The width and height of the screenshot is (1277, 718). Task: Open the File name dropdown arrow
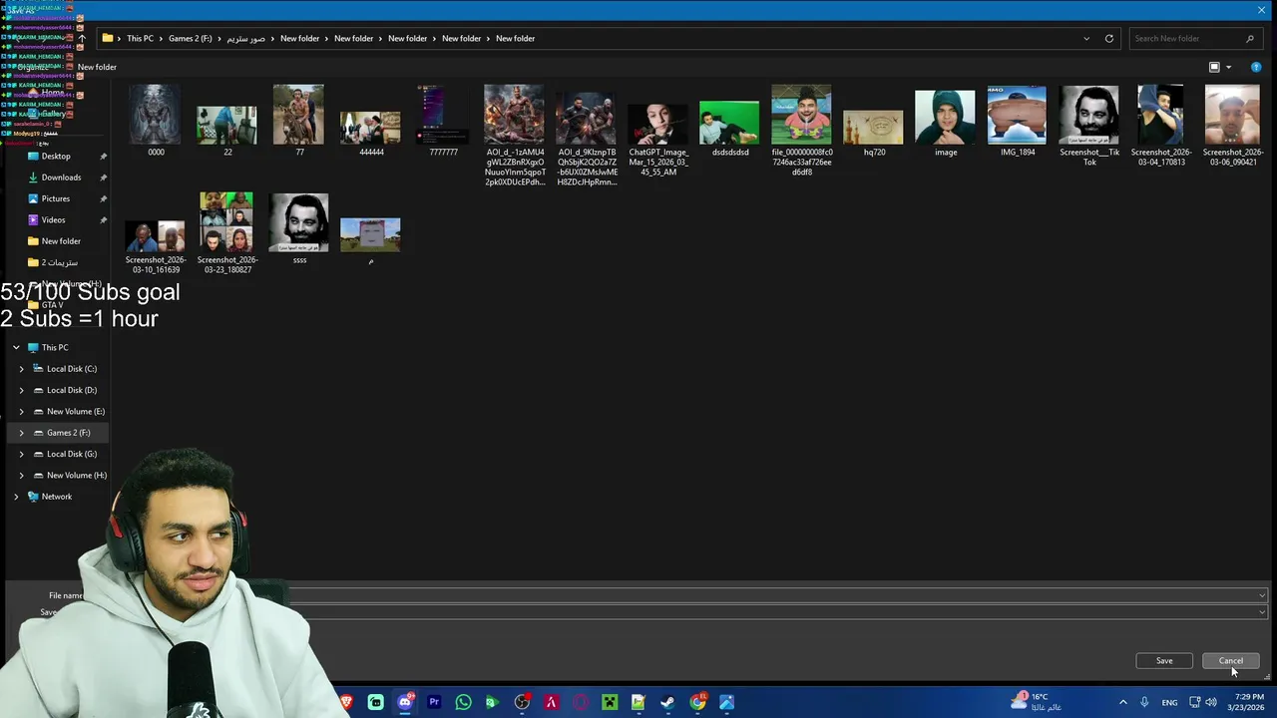tap(1262, 595)
